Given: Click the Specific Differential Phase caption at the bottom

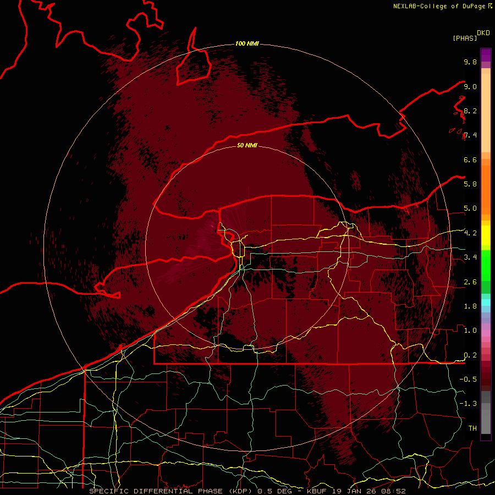Looking at the screenshot, I should tap(247, 491).
